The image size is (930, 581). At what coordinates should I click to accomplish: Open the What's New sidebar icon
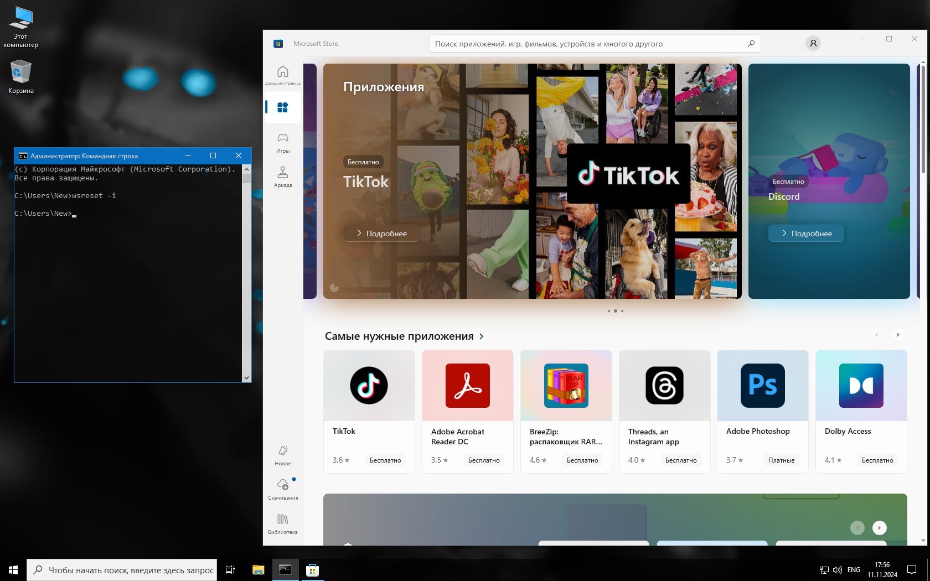coord(282,455)
